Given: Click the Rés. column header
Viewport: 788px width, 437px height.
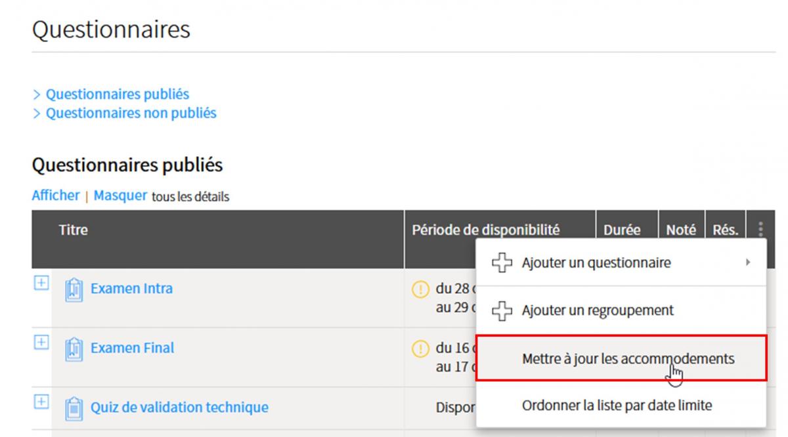Looking at the screenshot, I should 726,230.
